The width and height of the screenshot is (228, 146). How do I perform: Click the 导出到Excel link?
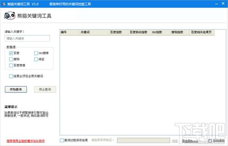tap(190, 141)
